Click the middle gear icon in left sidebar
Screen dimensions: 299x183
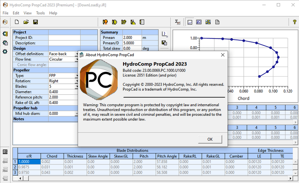5,43
